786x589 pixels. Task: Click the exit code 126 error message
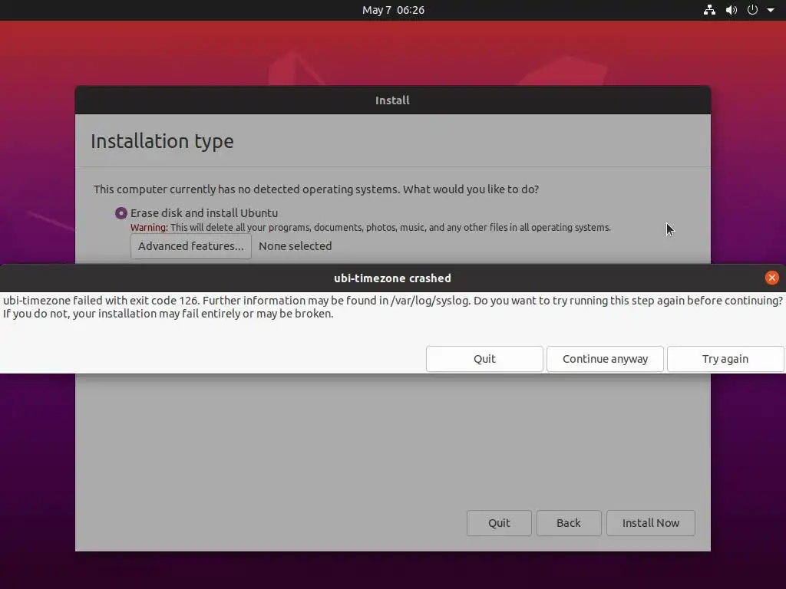(x=392, y=307)
